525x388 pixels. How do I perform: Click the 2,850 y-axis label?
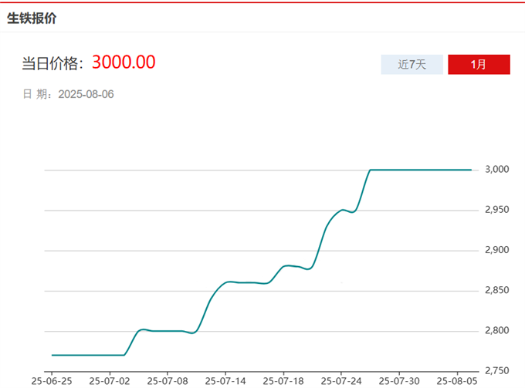[x=498, y=290]
